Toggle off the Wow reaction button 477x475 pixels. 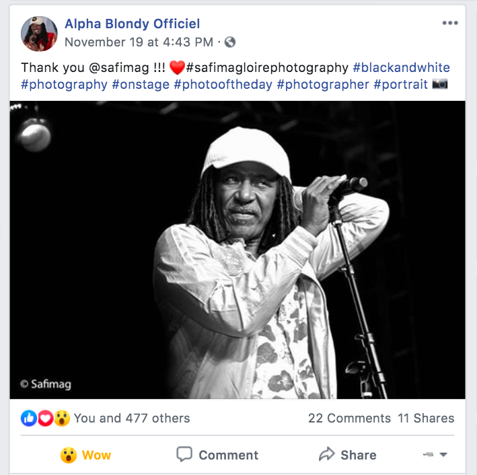[85, 455]
